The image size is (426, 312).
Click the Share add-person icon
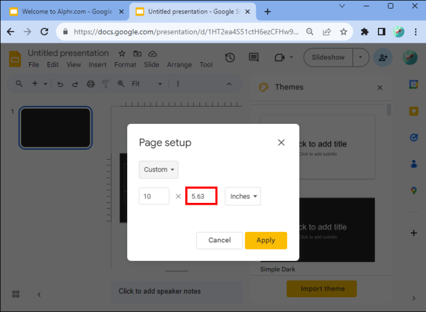pyautogui.click(x=383, y=57)
